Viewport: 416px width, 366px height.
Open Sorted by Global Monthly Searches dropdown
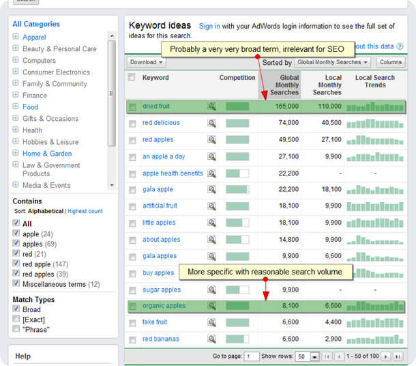tap(333, 62)
